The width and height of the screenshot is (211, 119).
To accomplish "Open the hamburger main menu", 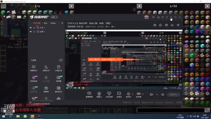I will (167, 17).
